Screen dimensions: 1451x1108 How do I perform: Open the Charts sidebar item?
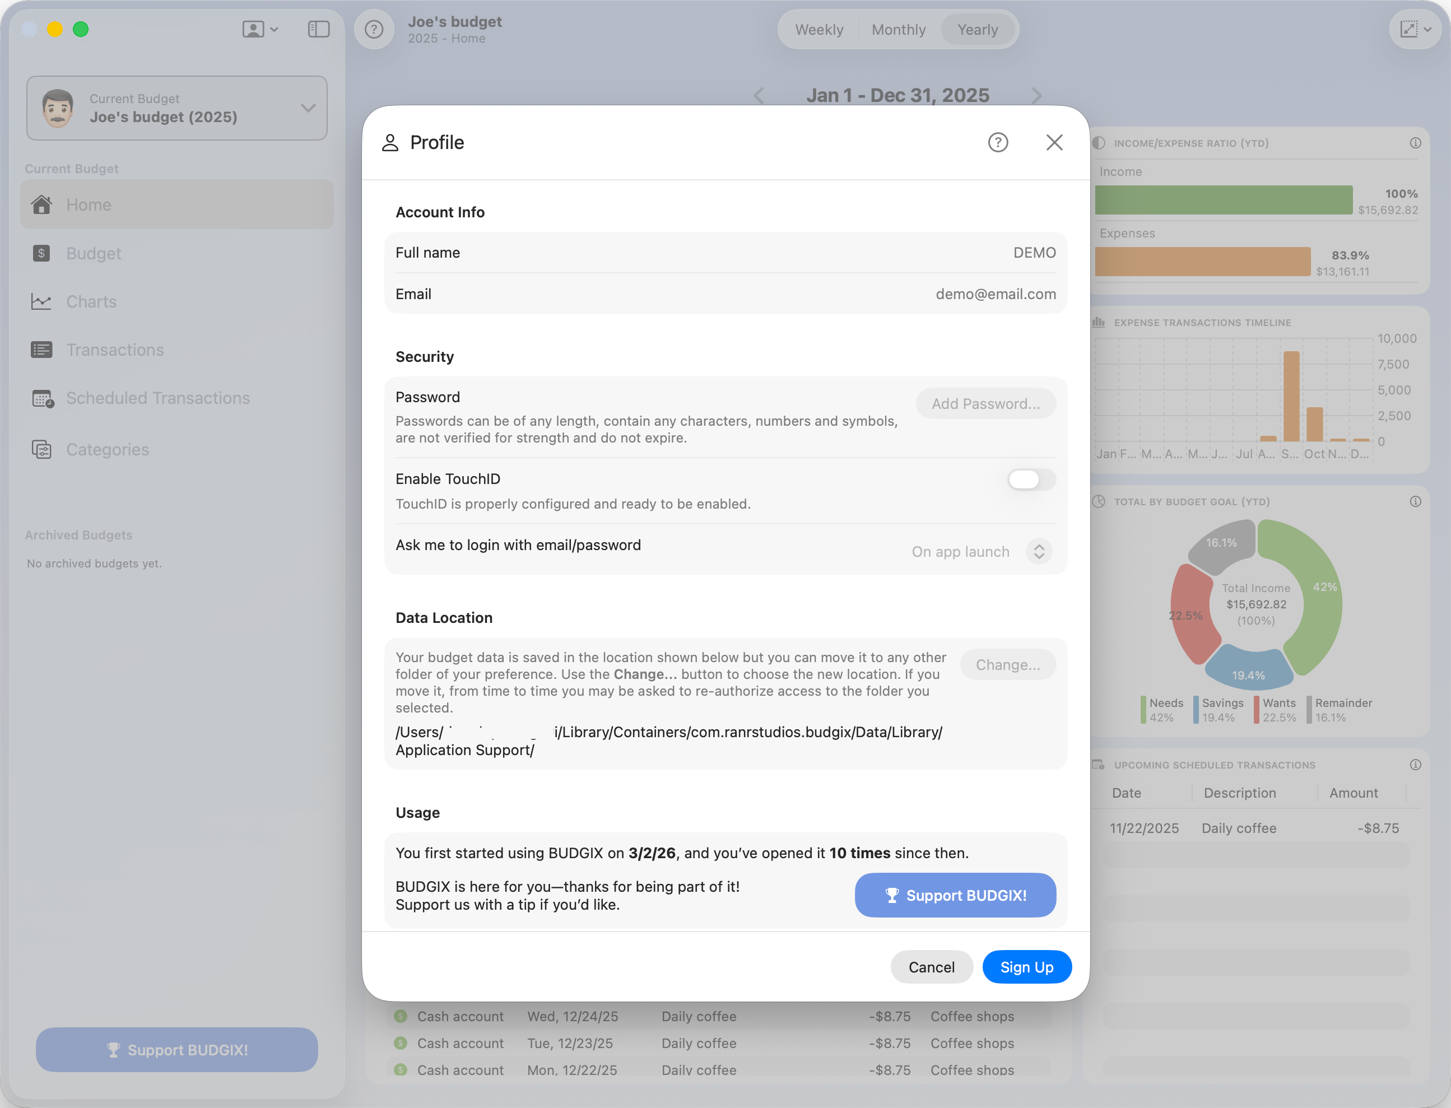pos(91,301)
